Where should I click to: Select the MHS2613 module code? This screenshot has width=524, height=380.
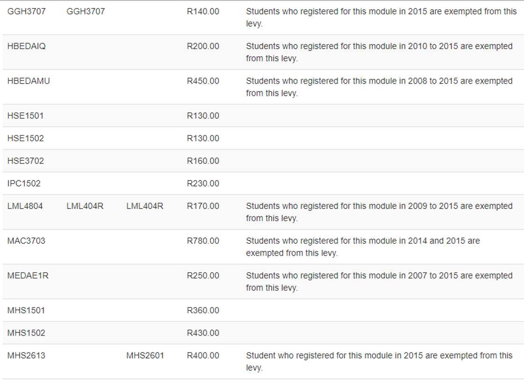click(x=26, y=355)
